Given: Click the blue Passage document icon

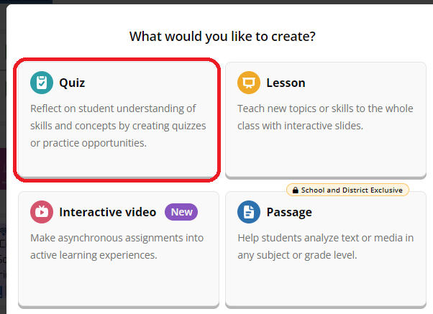Looking at the screenshot, I should click(x=249, y=212).
